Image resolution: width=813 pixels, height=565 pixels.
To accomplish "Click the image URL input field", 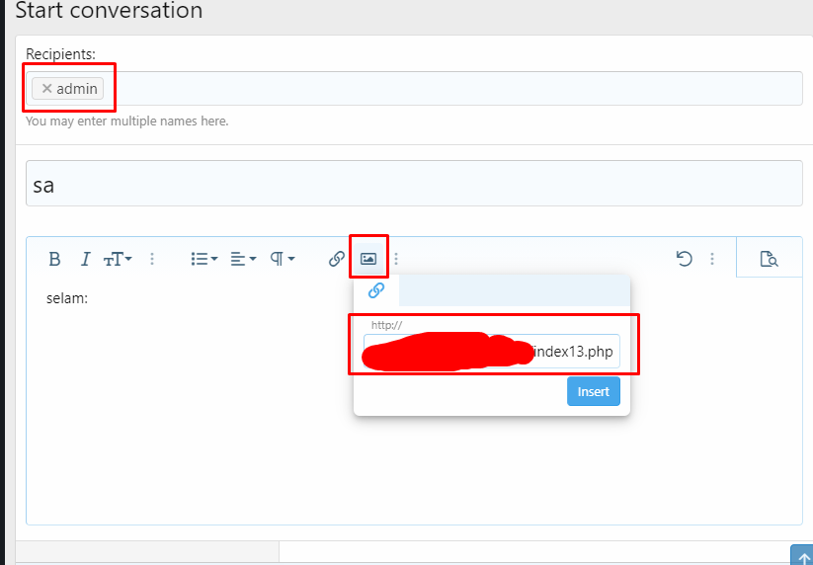I will coord(492,351).
